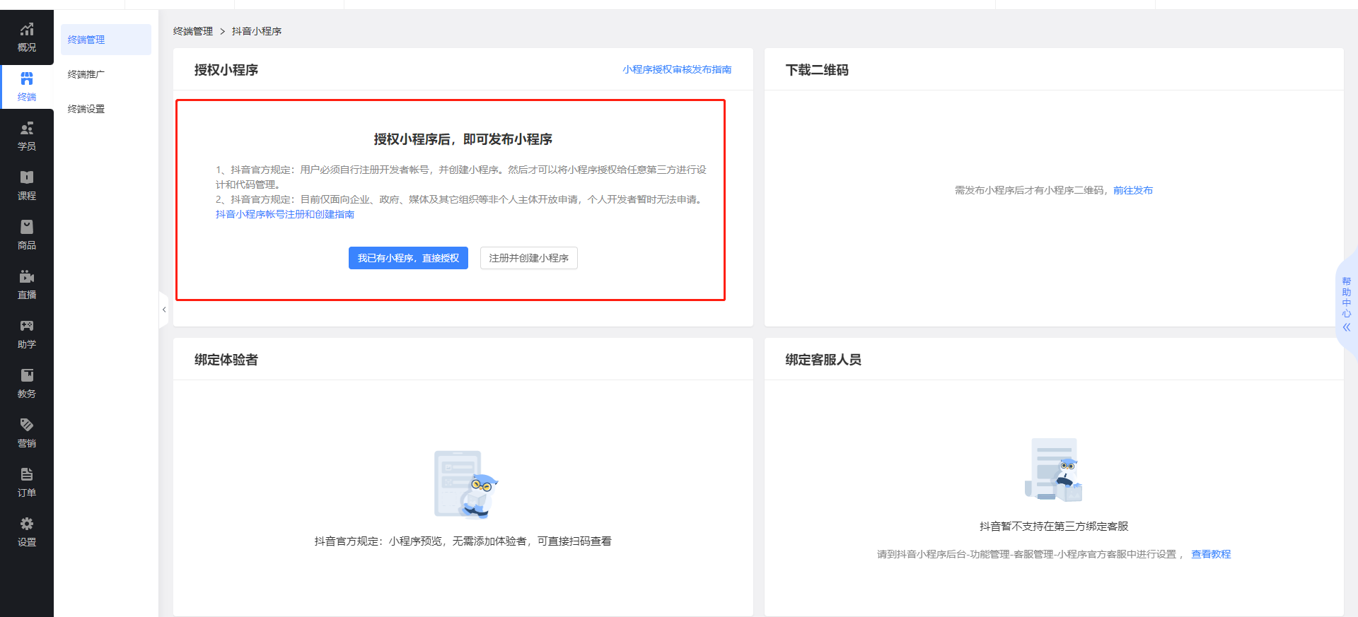The height and width of the screenshot is (617, 1358).
Task: Click the 授权小程序后，即可发布小程序 headline
Action: click(463, 139)
